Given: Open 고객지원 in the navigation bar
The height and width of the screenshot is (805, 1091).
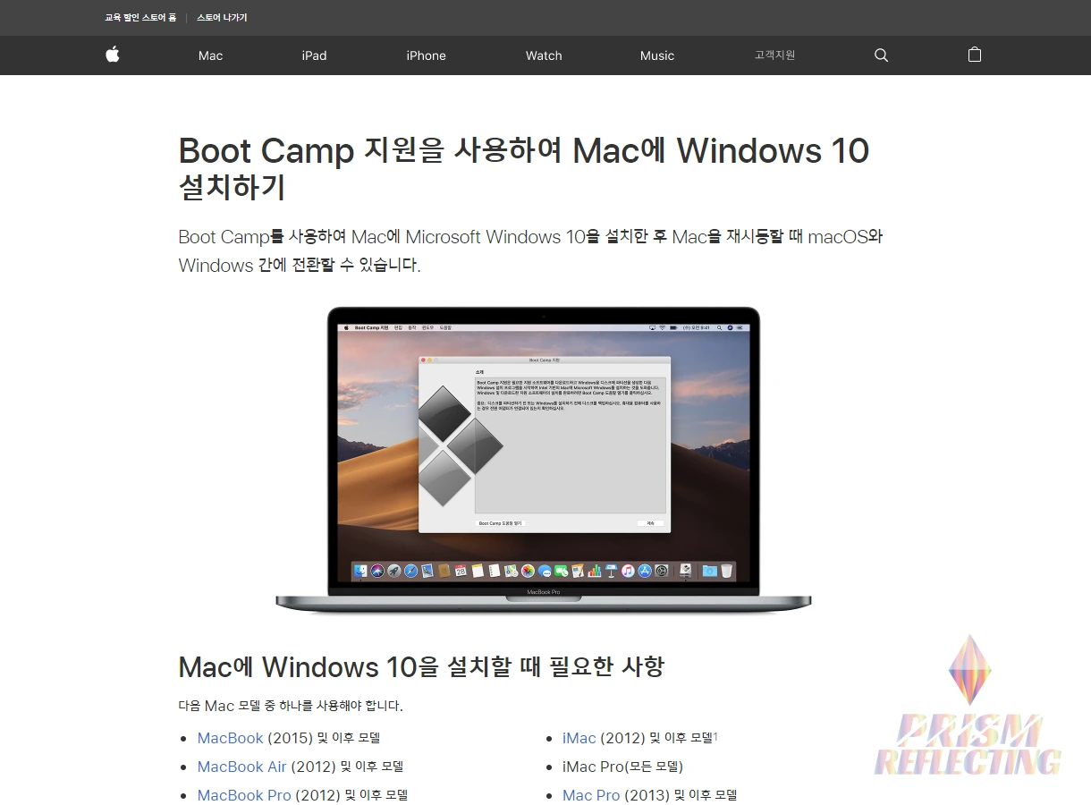Looking at the screenshot, I should [774, 55].
